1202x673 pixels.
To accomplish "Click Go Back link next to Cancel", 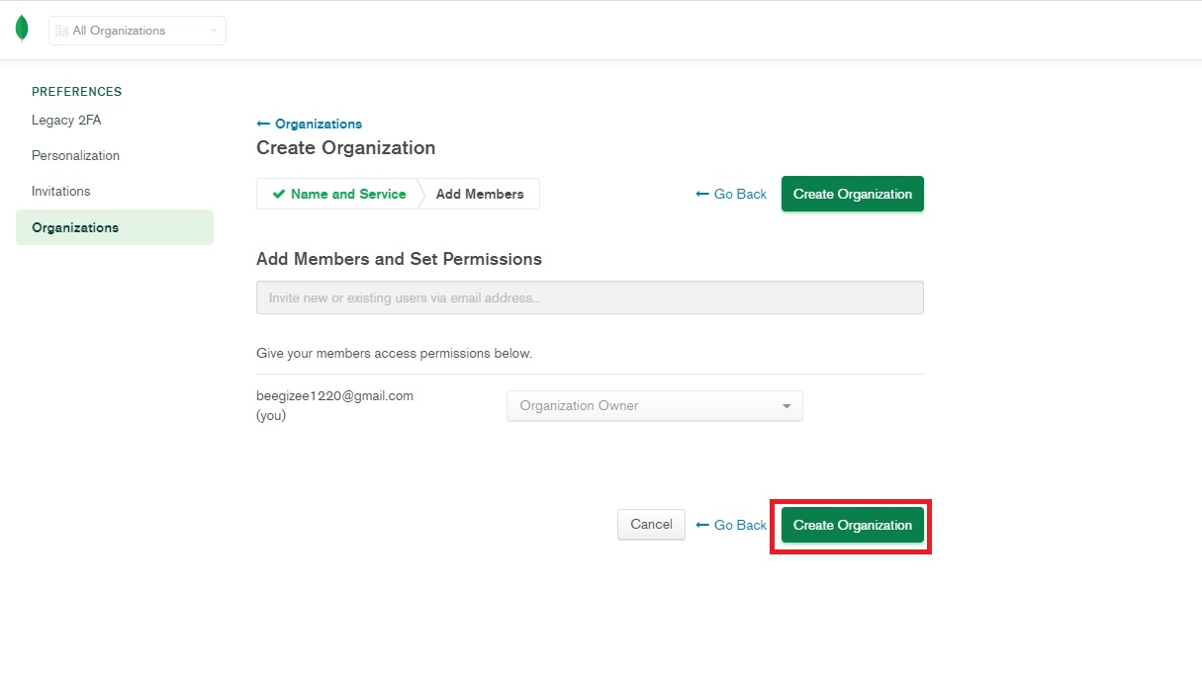I will pyautogui.click(x=731, y=526).
